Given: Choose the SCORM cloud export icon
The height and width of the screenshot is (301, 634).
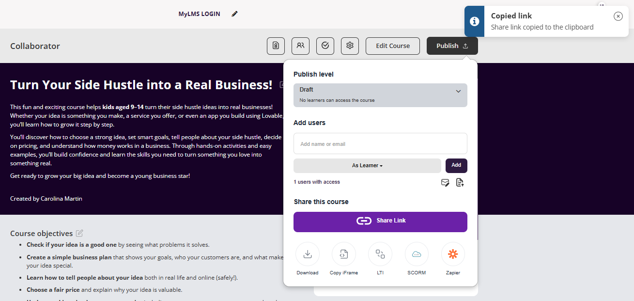Looking at the screenshot, I should 417,254.
